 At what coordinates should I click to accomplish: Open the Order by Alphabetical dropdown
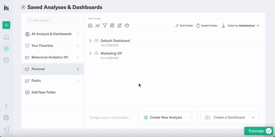coord(244,26)
